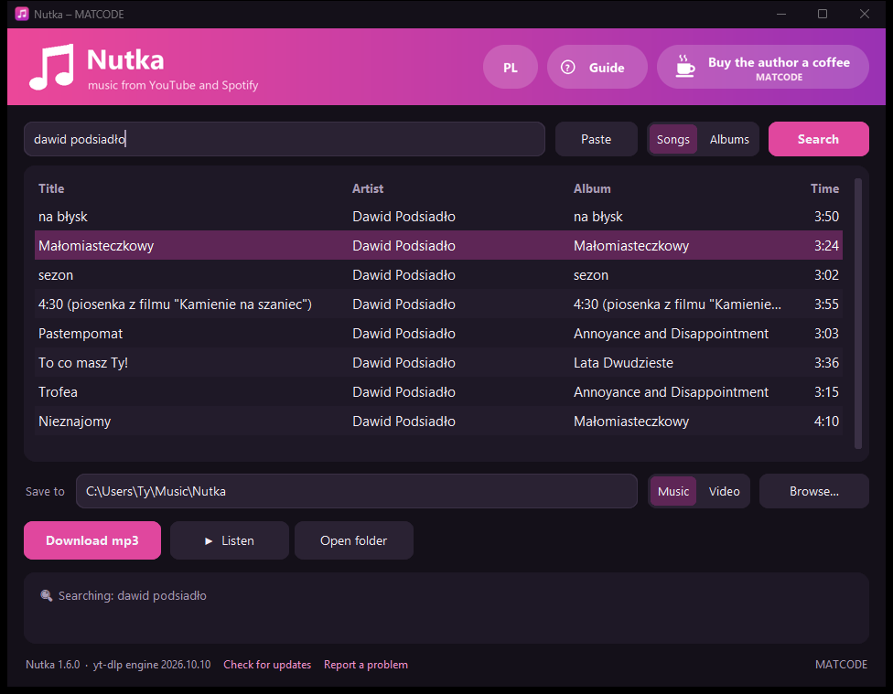893x694 pixels.
Task: Select the song sezon
Action: point(438,275)
